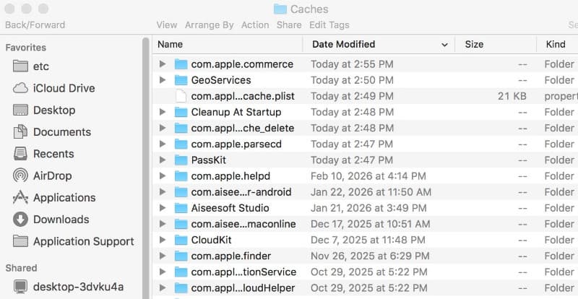The image size is (578, 299).
Task: Expand the com.apple.finder folder
Action: point(162,256)
